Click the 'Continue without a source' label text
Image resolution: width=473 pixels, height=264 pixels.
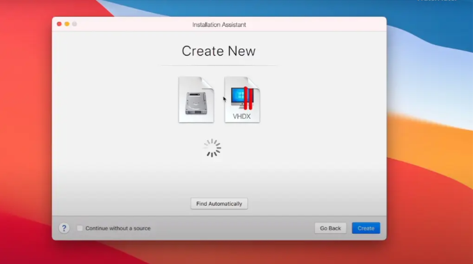pyautogui.click(x=118, y=228)
